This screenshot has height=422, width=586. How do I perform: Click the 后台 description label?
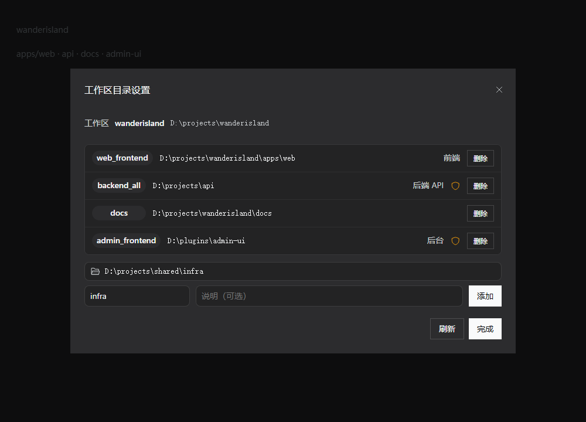435,241
